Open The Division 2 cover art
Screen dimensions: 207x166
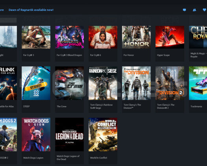(x=170, y=83)
